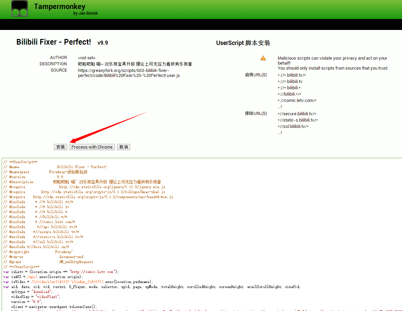Click the AUTHOR field label
This screenshot has height=311, width=402.
click(x=59, y=58)
